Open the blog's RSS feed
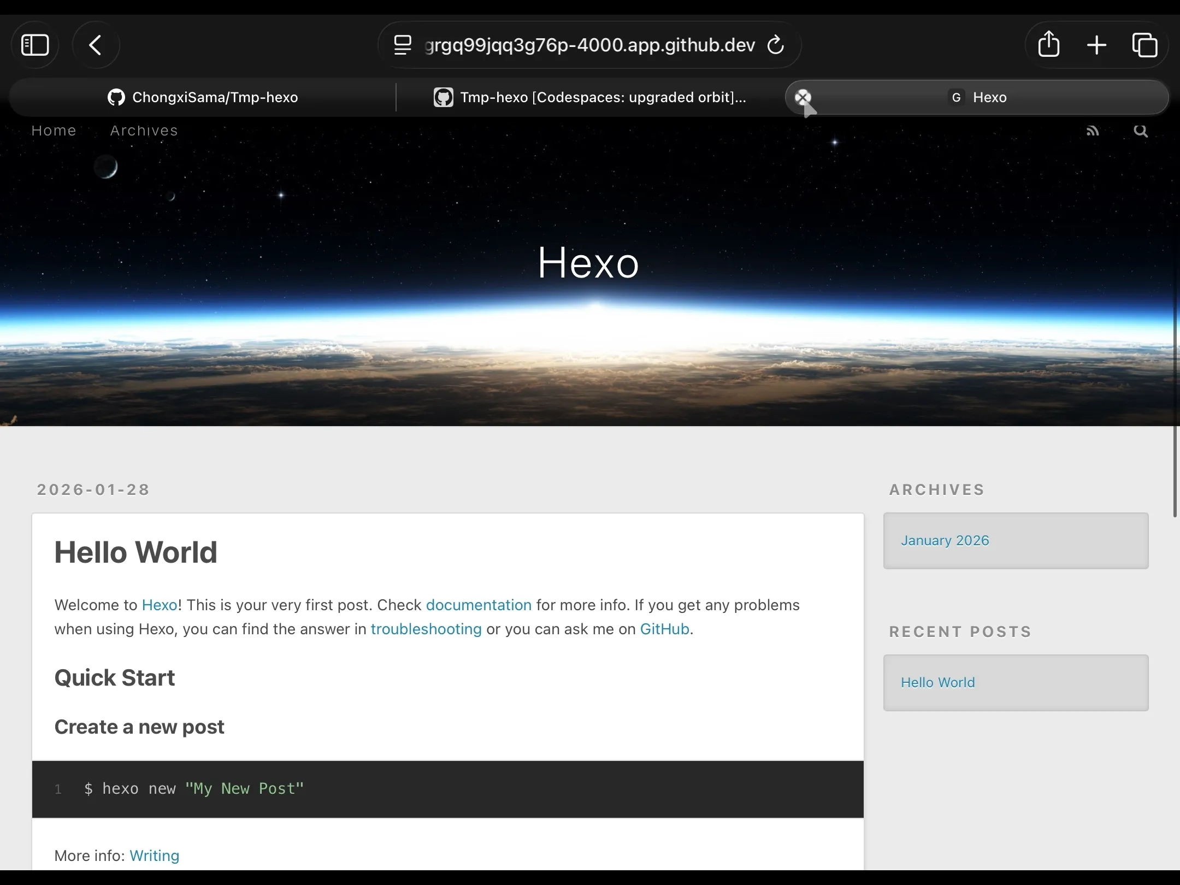 click(1093, 131)
